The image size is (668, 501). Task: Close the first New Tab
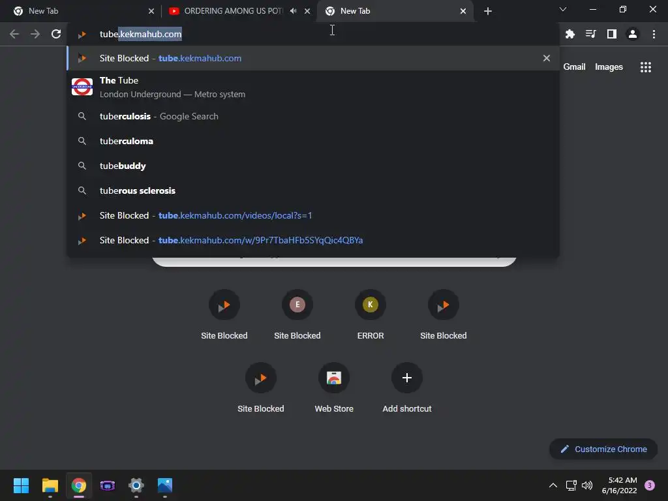click(x=151, y=11)
